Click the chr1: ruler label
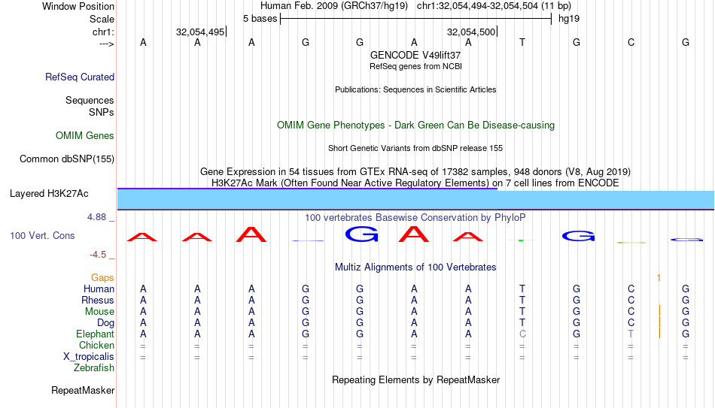 click(x=103, y=32)
